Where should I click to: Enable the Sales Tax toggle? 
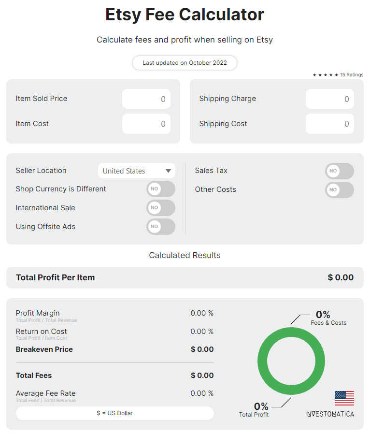pos(339,171)
